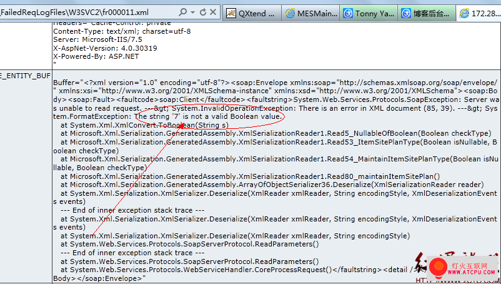Switch to the 172.28 tab

(x=479, y=13)
